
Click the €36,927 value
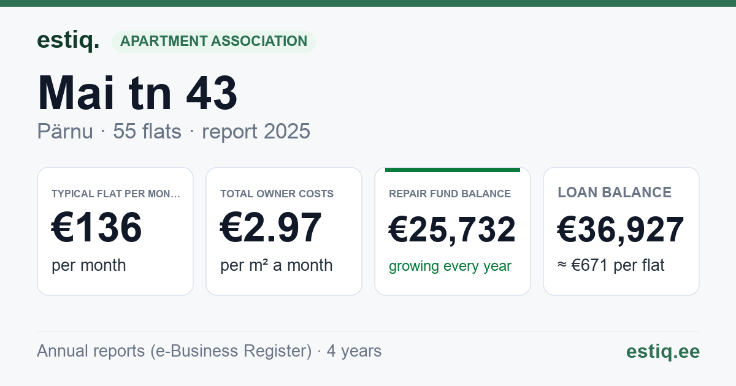coord(621,230)
